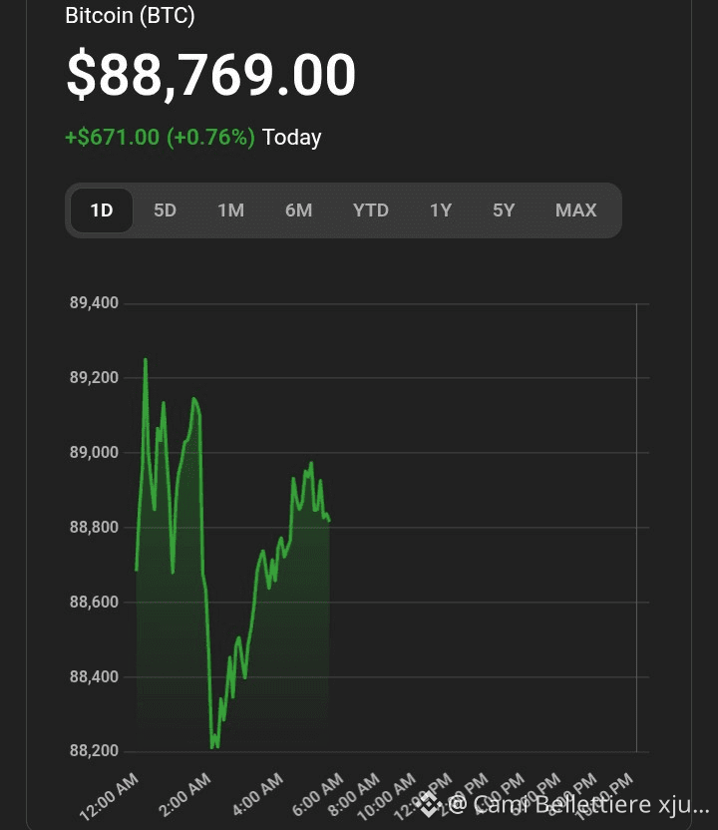
Task: Click the lowest dip of the chart line
Action: pyautogui.click(x=213, y=747)
